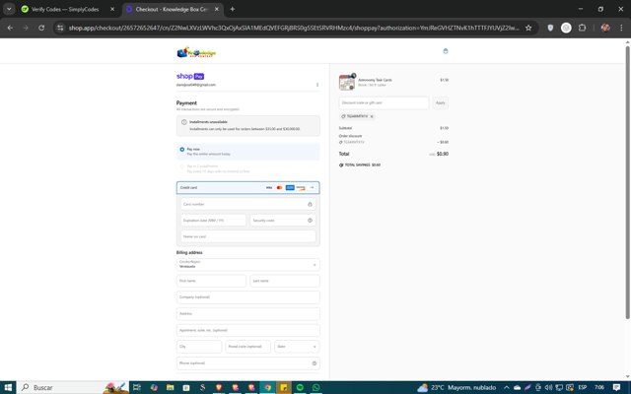This screenshot has width=631, height=394.
Task: Click the taskbar Buscar search box
Action: [x=72, y=387]
